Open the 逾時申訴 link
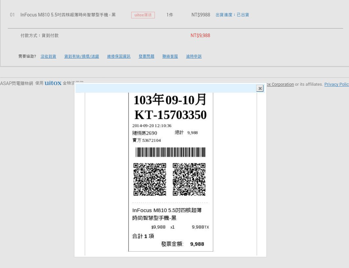Image resolution: width=349 pixels, height=268 pixels. 194,56
